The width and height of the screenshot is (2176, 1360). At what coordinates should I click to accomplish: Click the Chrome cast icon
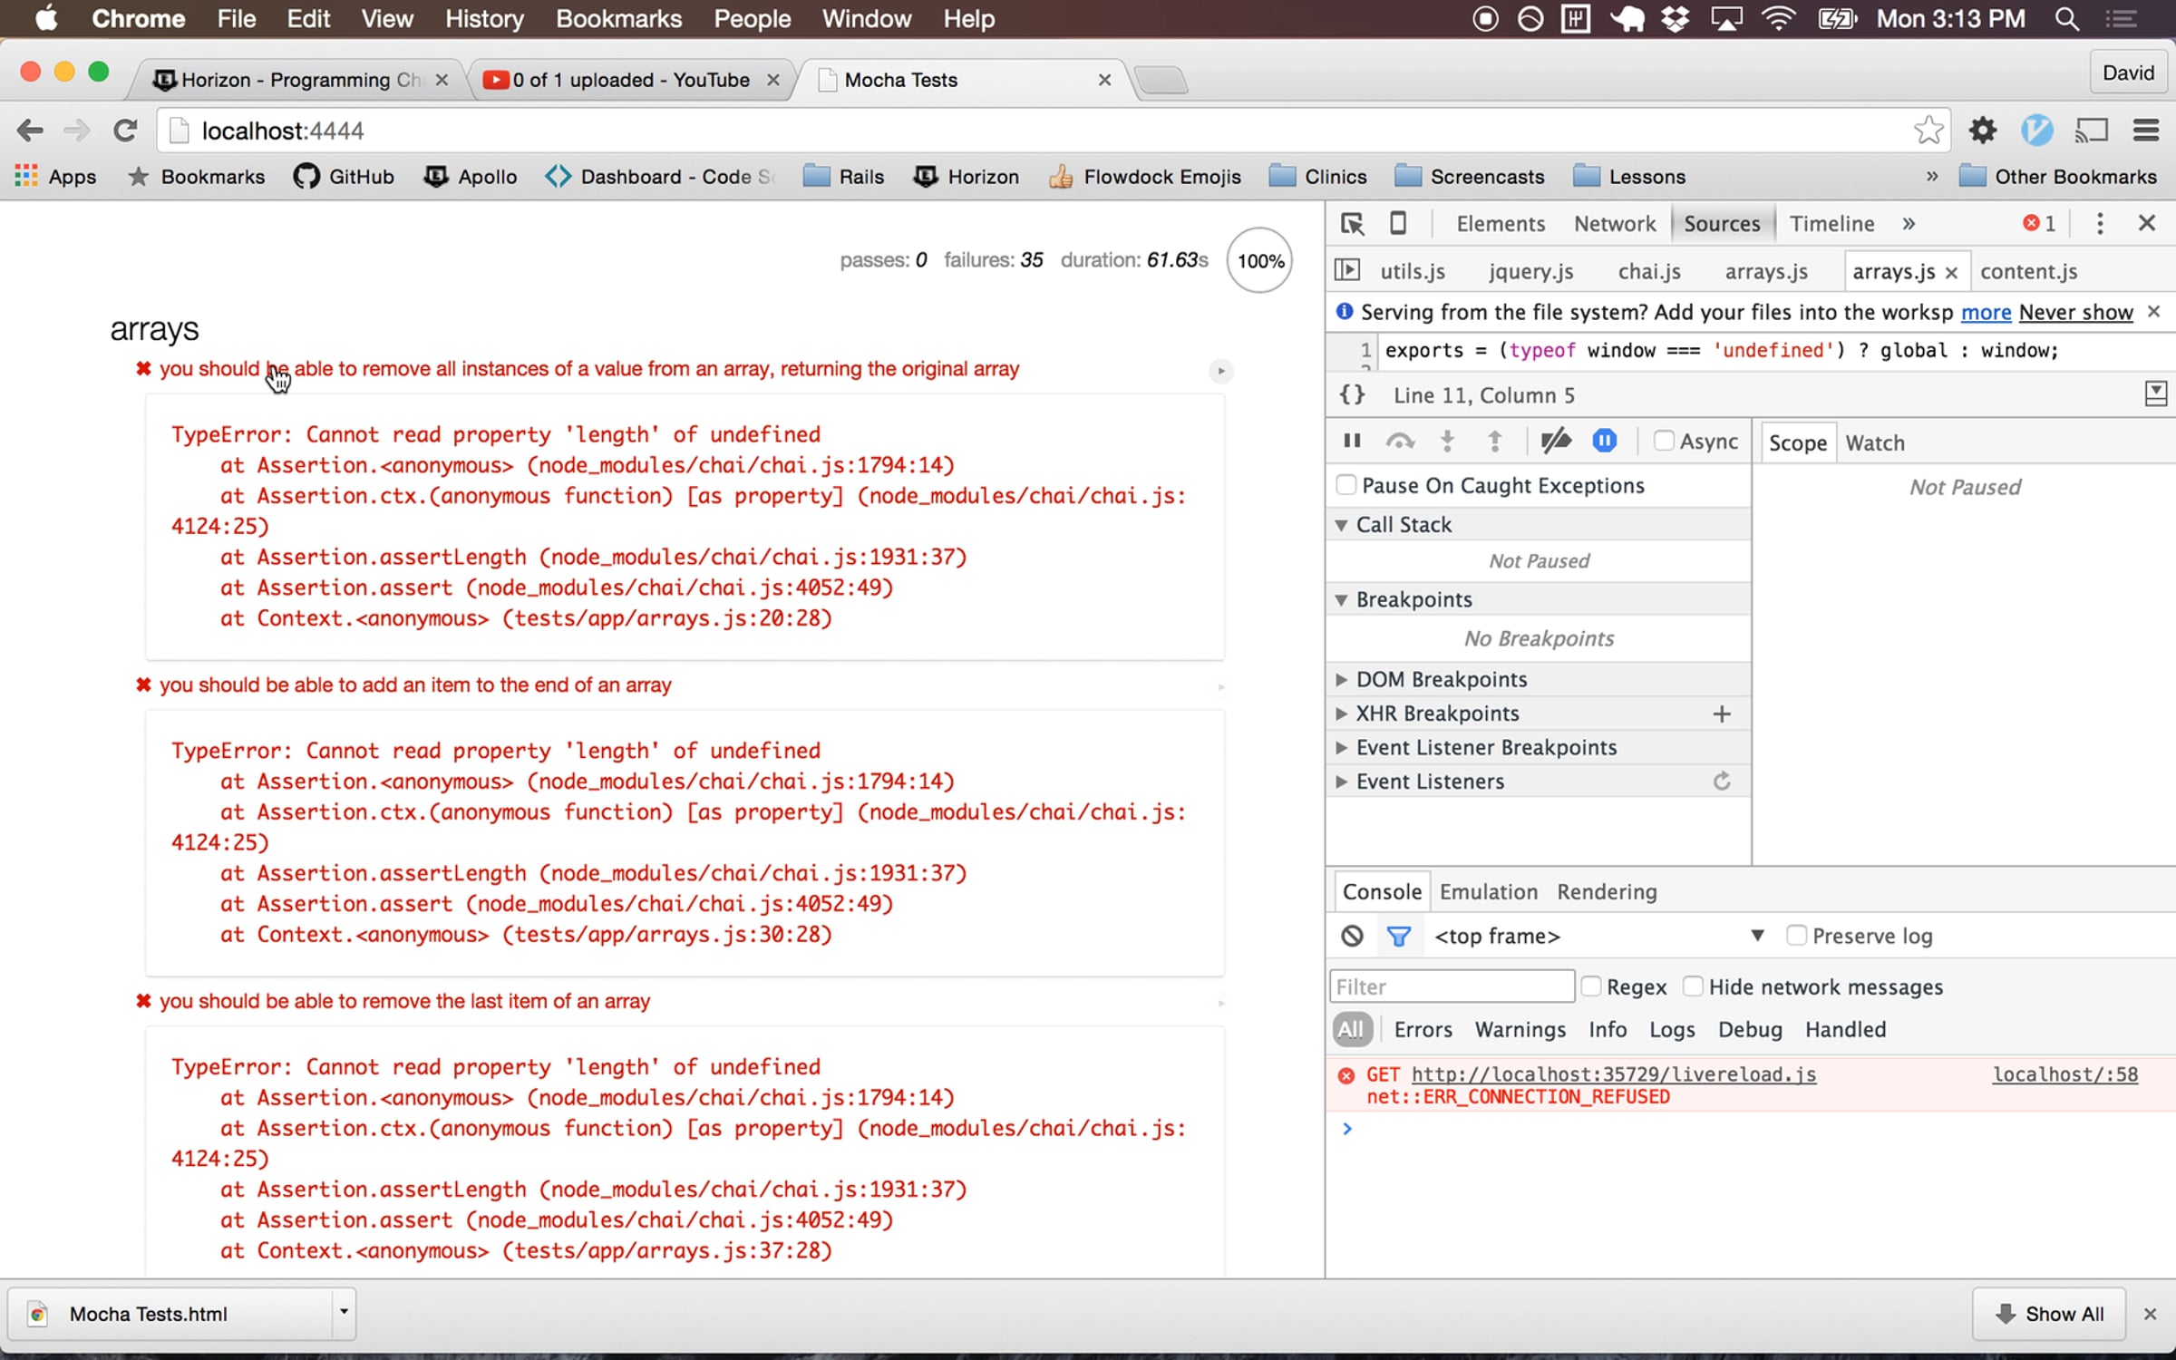[x=2091, y=131]
